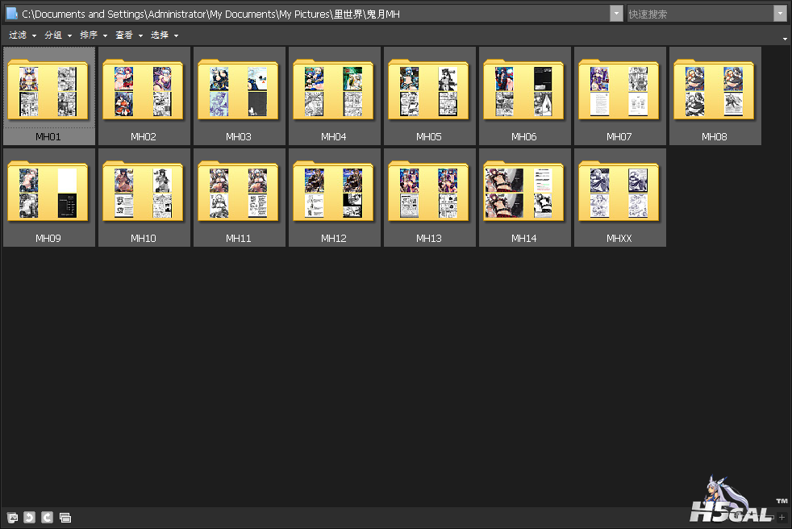The height and width of the screenshot is (529, 792).
Task: Open the 分组 (Group) menu
Action: (58, 35)
